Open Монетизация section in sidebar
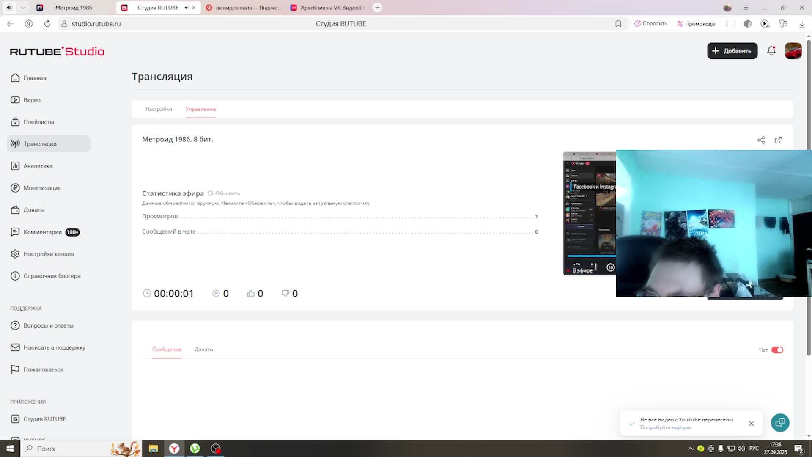The width and height of the screenshot is (812, 457). click(42, 188)
